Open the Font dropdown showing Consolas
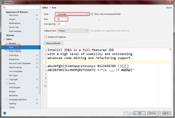Image resolution: width=175 pixels, height=118 pixels. (73, 14)
